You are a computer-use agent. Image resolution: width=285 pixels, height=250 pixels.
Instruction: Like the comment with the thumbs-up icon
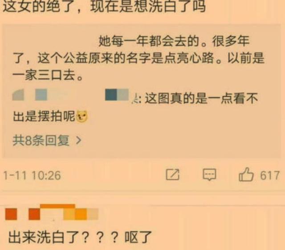pyautogui.click(x=246, y=175)
